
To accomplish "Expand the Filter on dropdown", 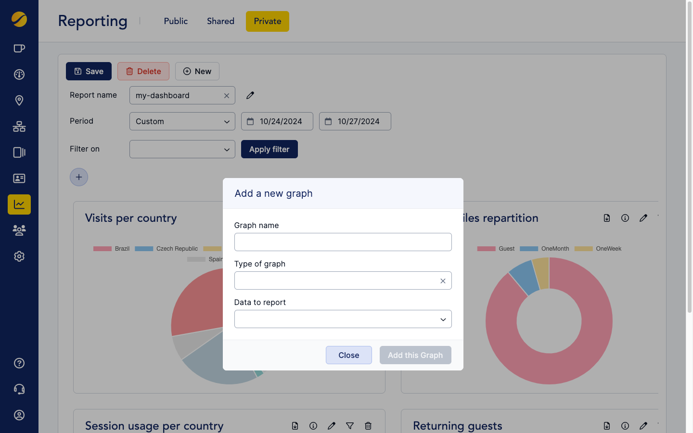I will click(182, 149).
